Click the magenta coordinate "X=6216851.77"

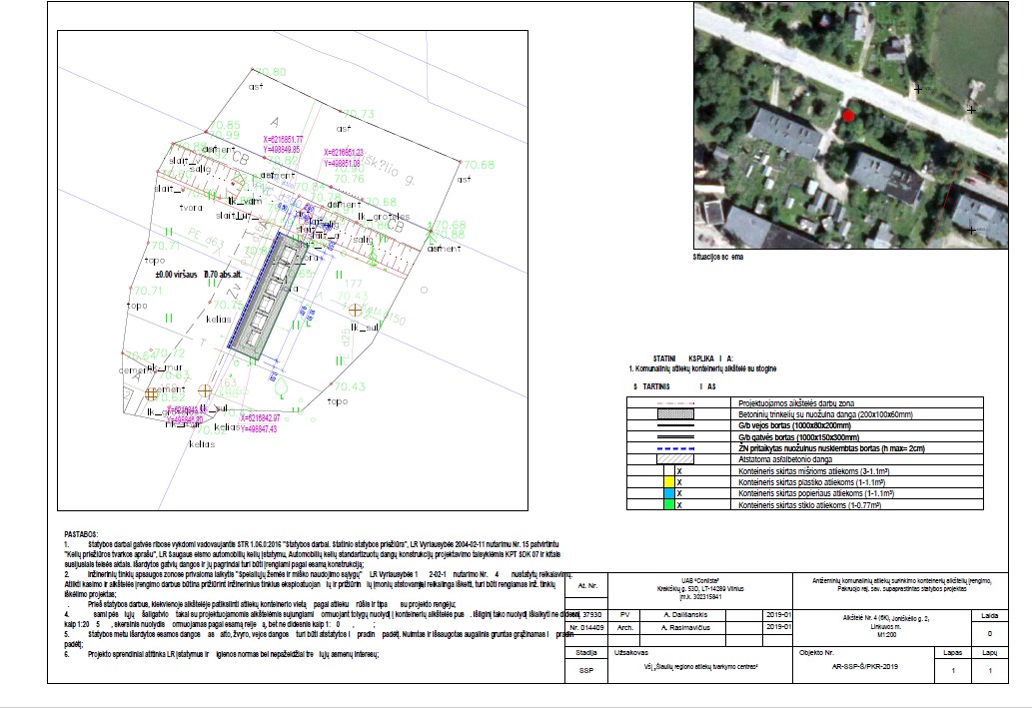pyautogui.click(x=283, y=140)
